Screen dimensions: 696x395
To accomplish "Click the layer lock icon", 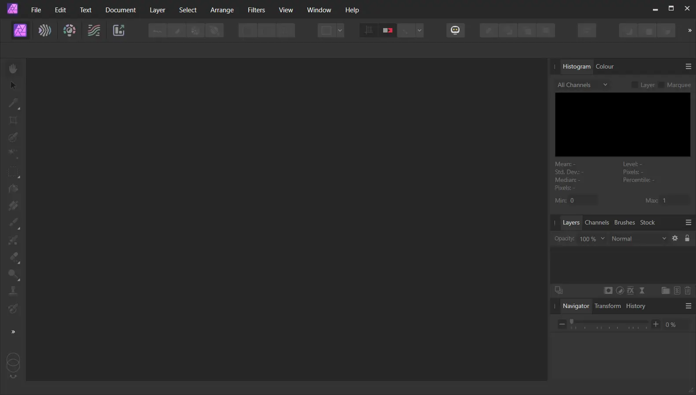I will coord(687,238).
